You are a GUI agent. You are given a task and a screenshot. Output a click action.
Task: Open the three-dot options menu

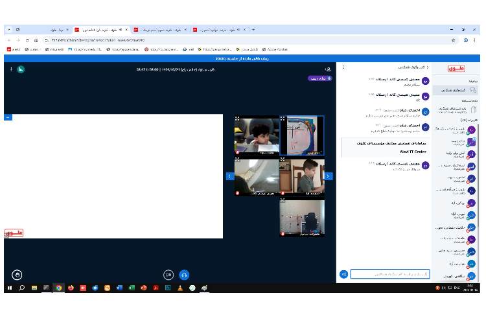11,69
